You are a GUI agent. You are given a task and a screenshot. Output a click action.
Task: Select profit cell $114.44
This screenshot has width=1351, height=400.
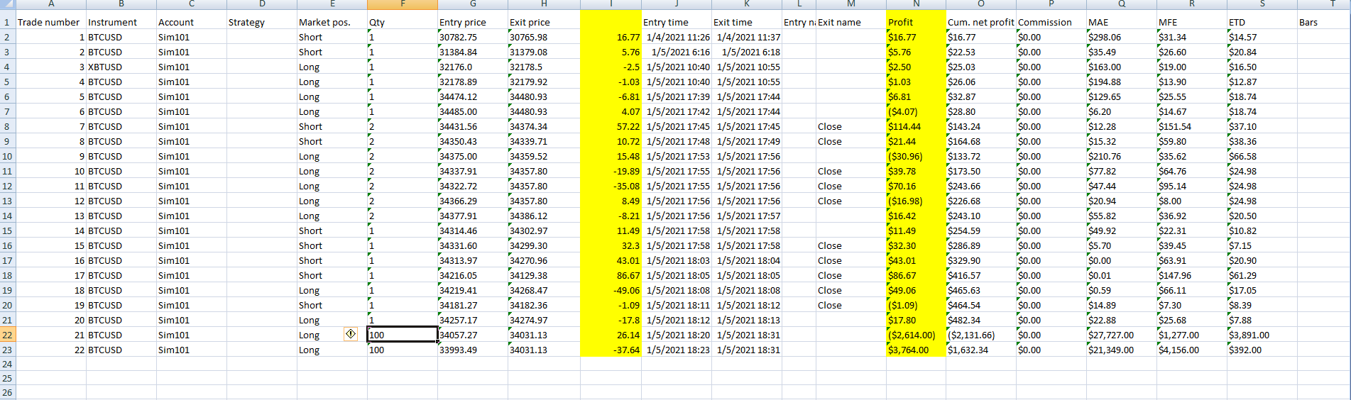point(916,126)
